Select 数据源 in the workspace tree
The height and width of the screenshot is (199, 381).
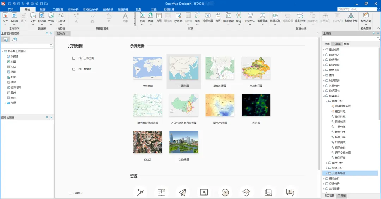click(14, 57)
